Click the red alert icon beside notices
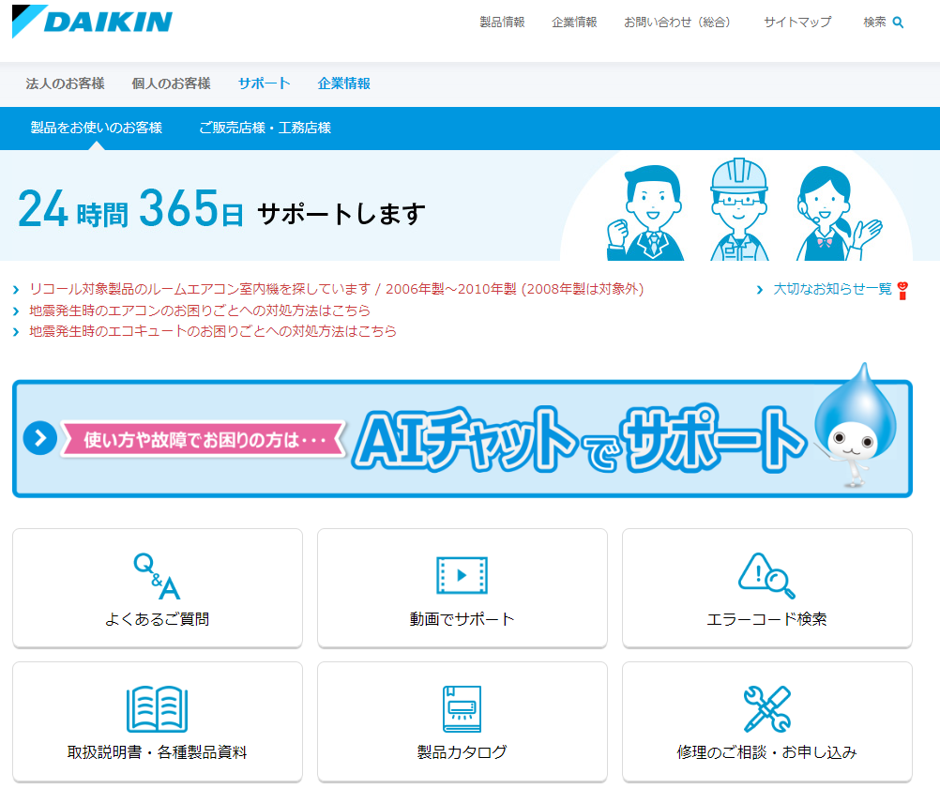 [902, 290]
